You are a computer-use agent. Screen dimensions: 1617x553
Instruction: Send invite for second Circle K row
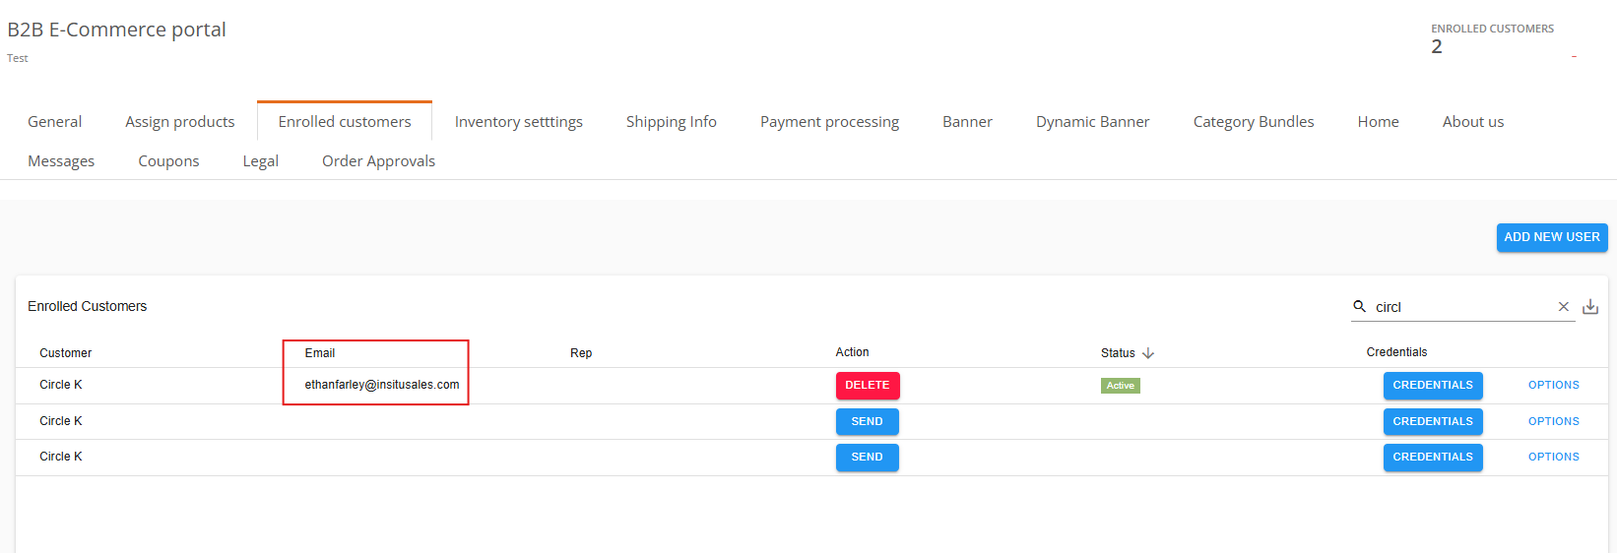(868, 421)
